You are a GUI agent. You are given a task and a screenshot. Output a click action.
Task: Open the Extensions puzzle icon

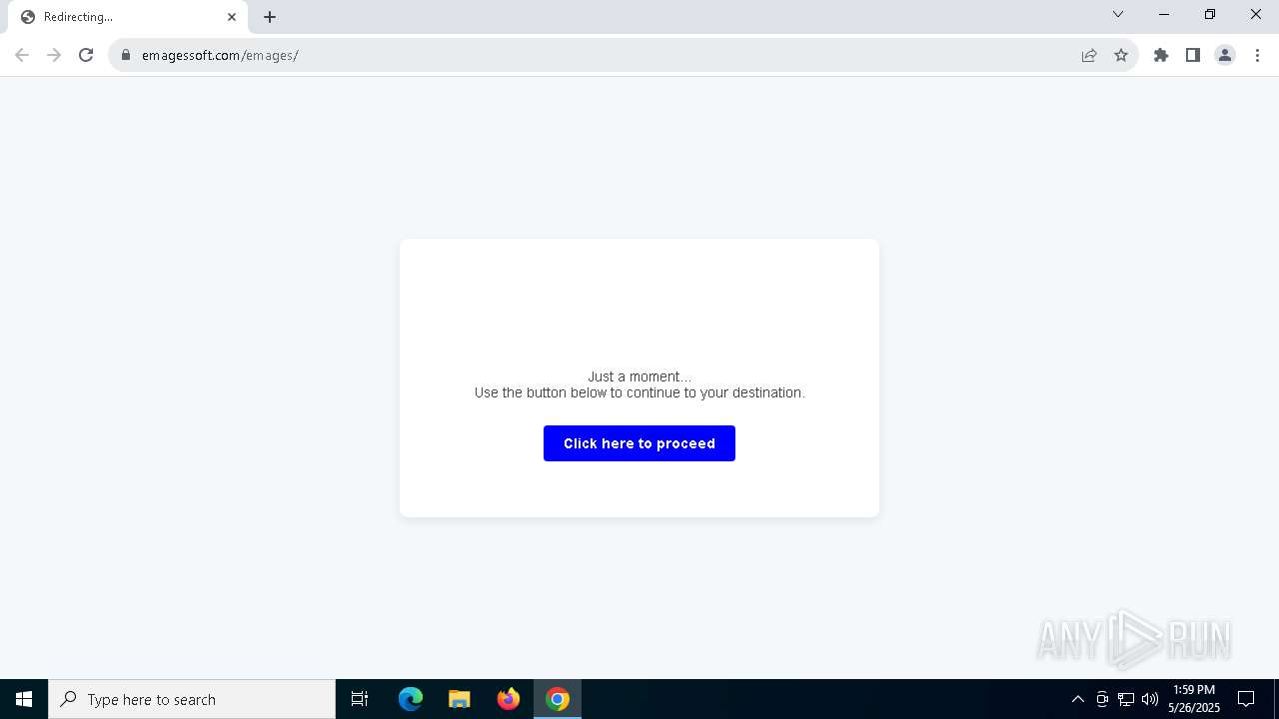point(1161,55)
